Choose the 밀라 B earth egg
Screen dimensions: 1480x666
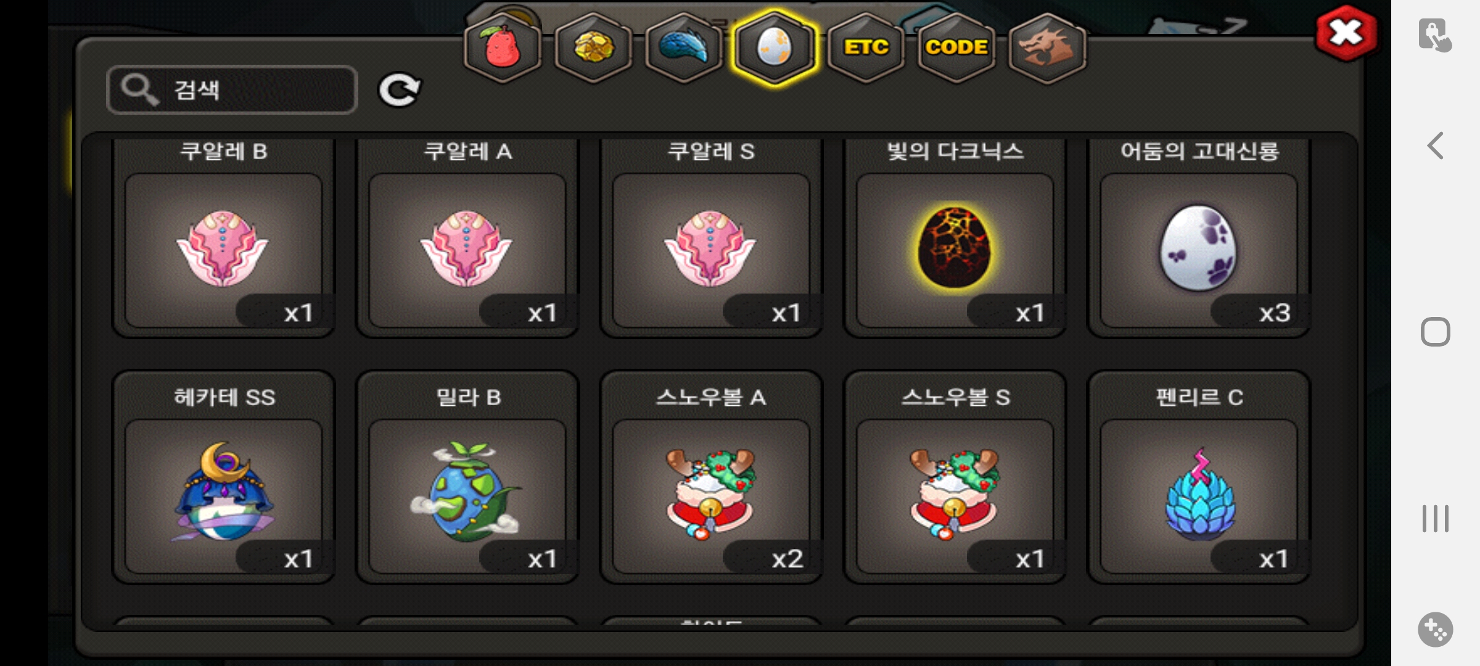click(467, 477)
